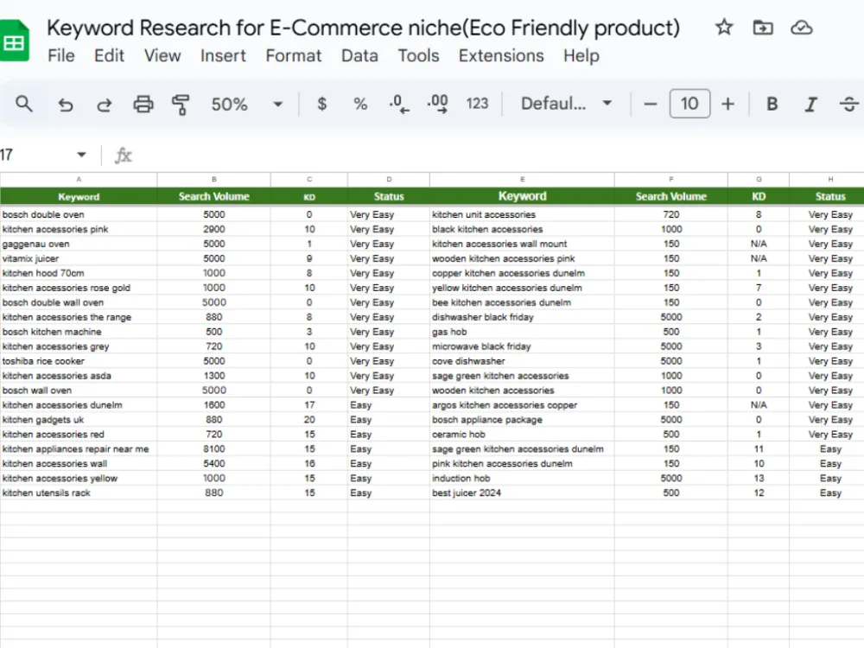Open more number formats 123

click(477, 104)
